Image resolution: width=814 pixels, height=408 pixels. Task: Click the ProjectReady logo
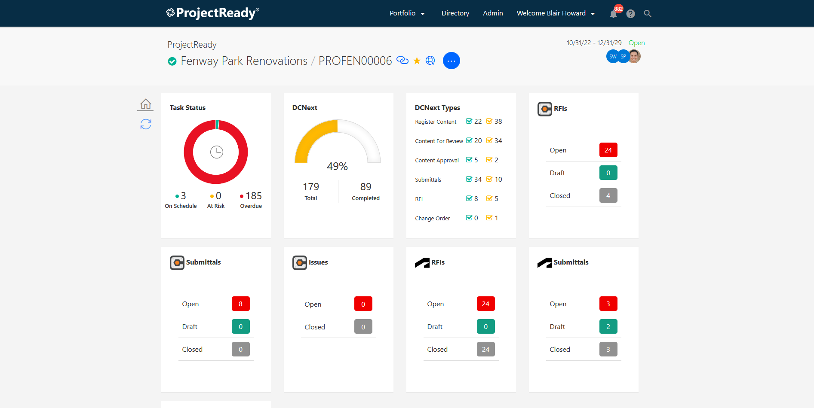[212, 13]
